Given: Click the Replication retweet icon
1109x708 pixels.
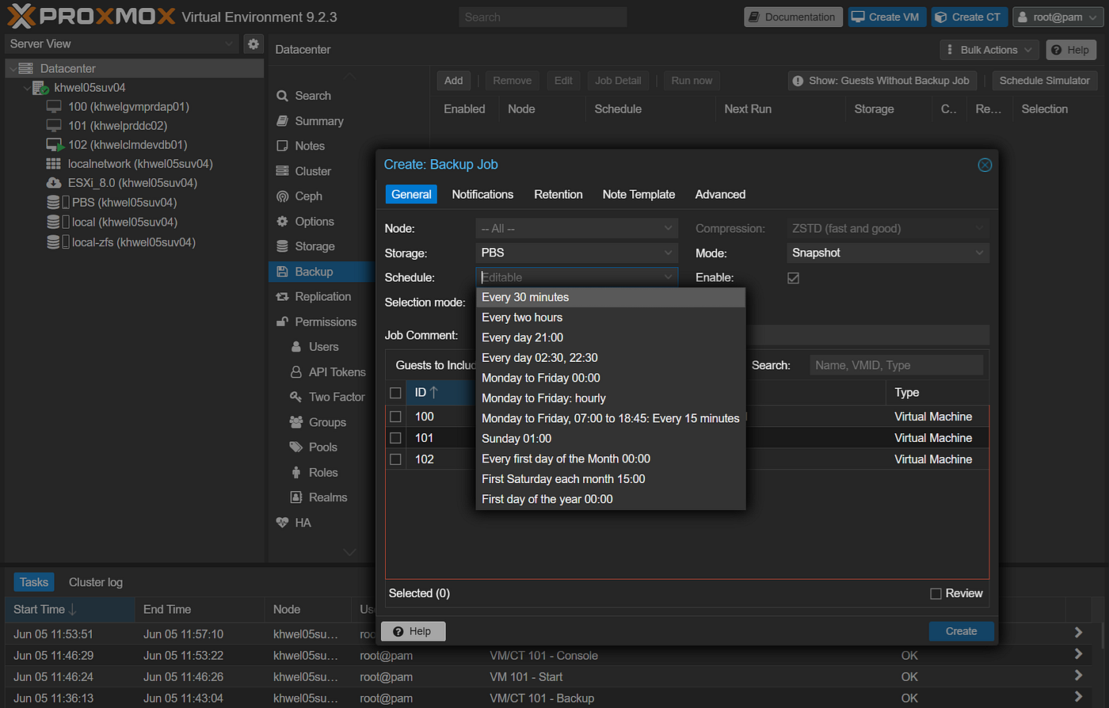Looking at the screenshot, I should [282, 297].
